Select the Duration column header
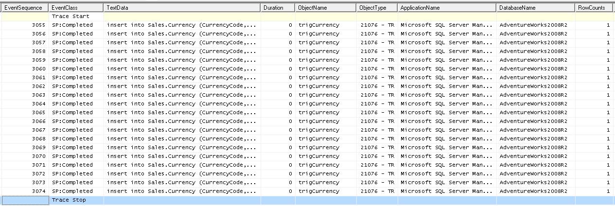Screen dimensions: 615x206 point(278,8)
